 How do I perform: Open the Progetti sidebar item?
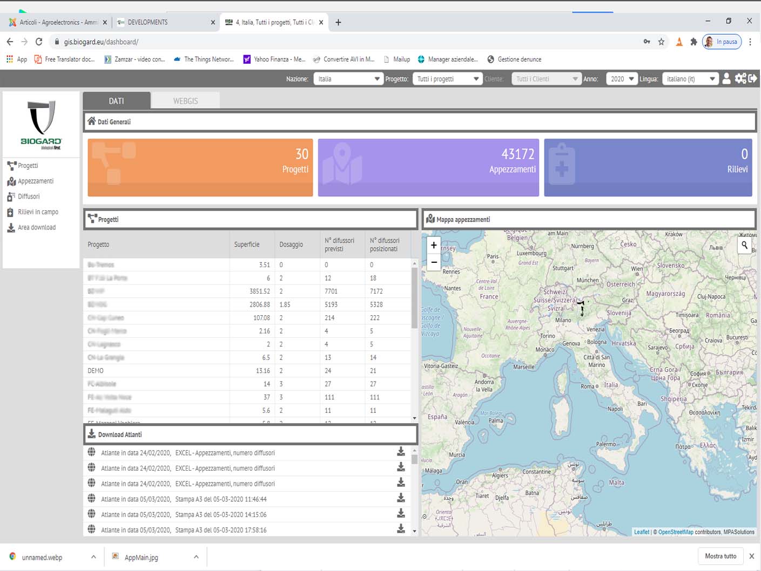[x=23, y=166]
